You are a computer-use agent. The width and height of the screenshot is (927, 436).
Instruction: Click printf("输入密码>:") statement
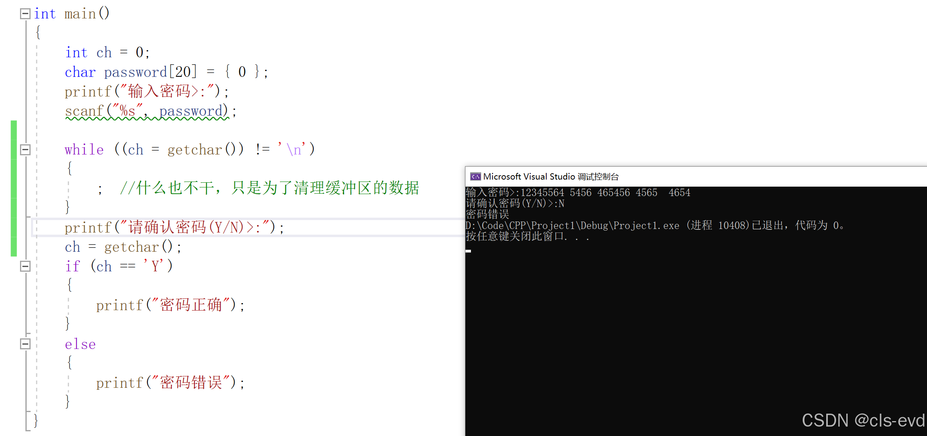coord(147,91)
